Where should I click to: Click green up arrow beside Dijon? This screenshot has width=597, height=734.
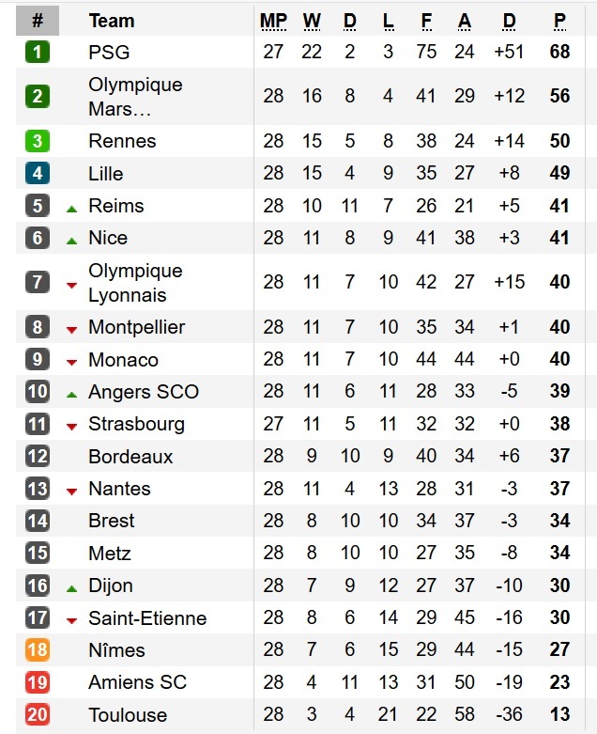tap(71, 587)
